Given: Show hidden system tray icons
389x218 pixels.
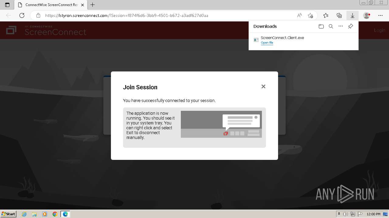Looking at the screenshot, I should click(x=339, y=214).
